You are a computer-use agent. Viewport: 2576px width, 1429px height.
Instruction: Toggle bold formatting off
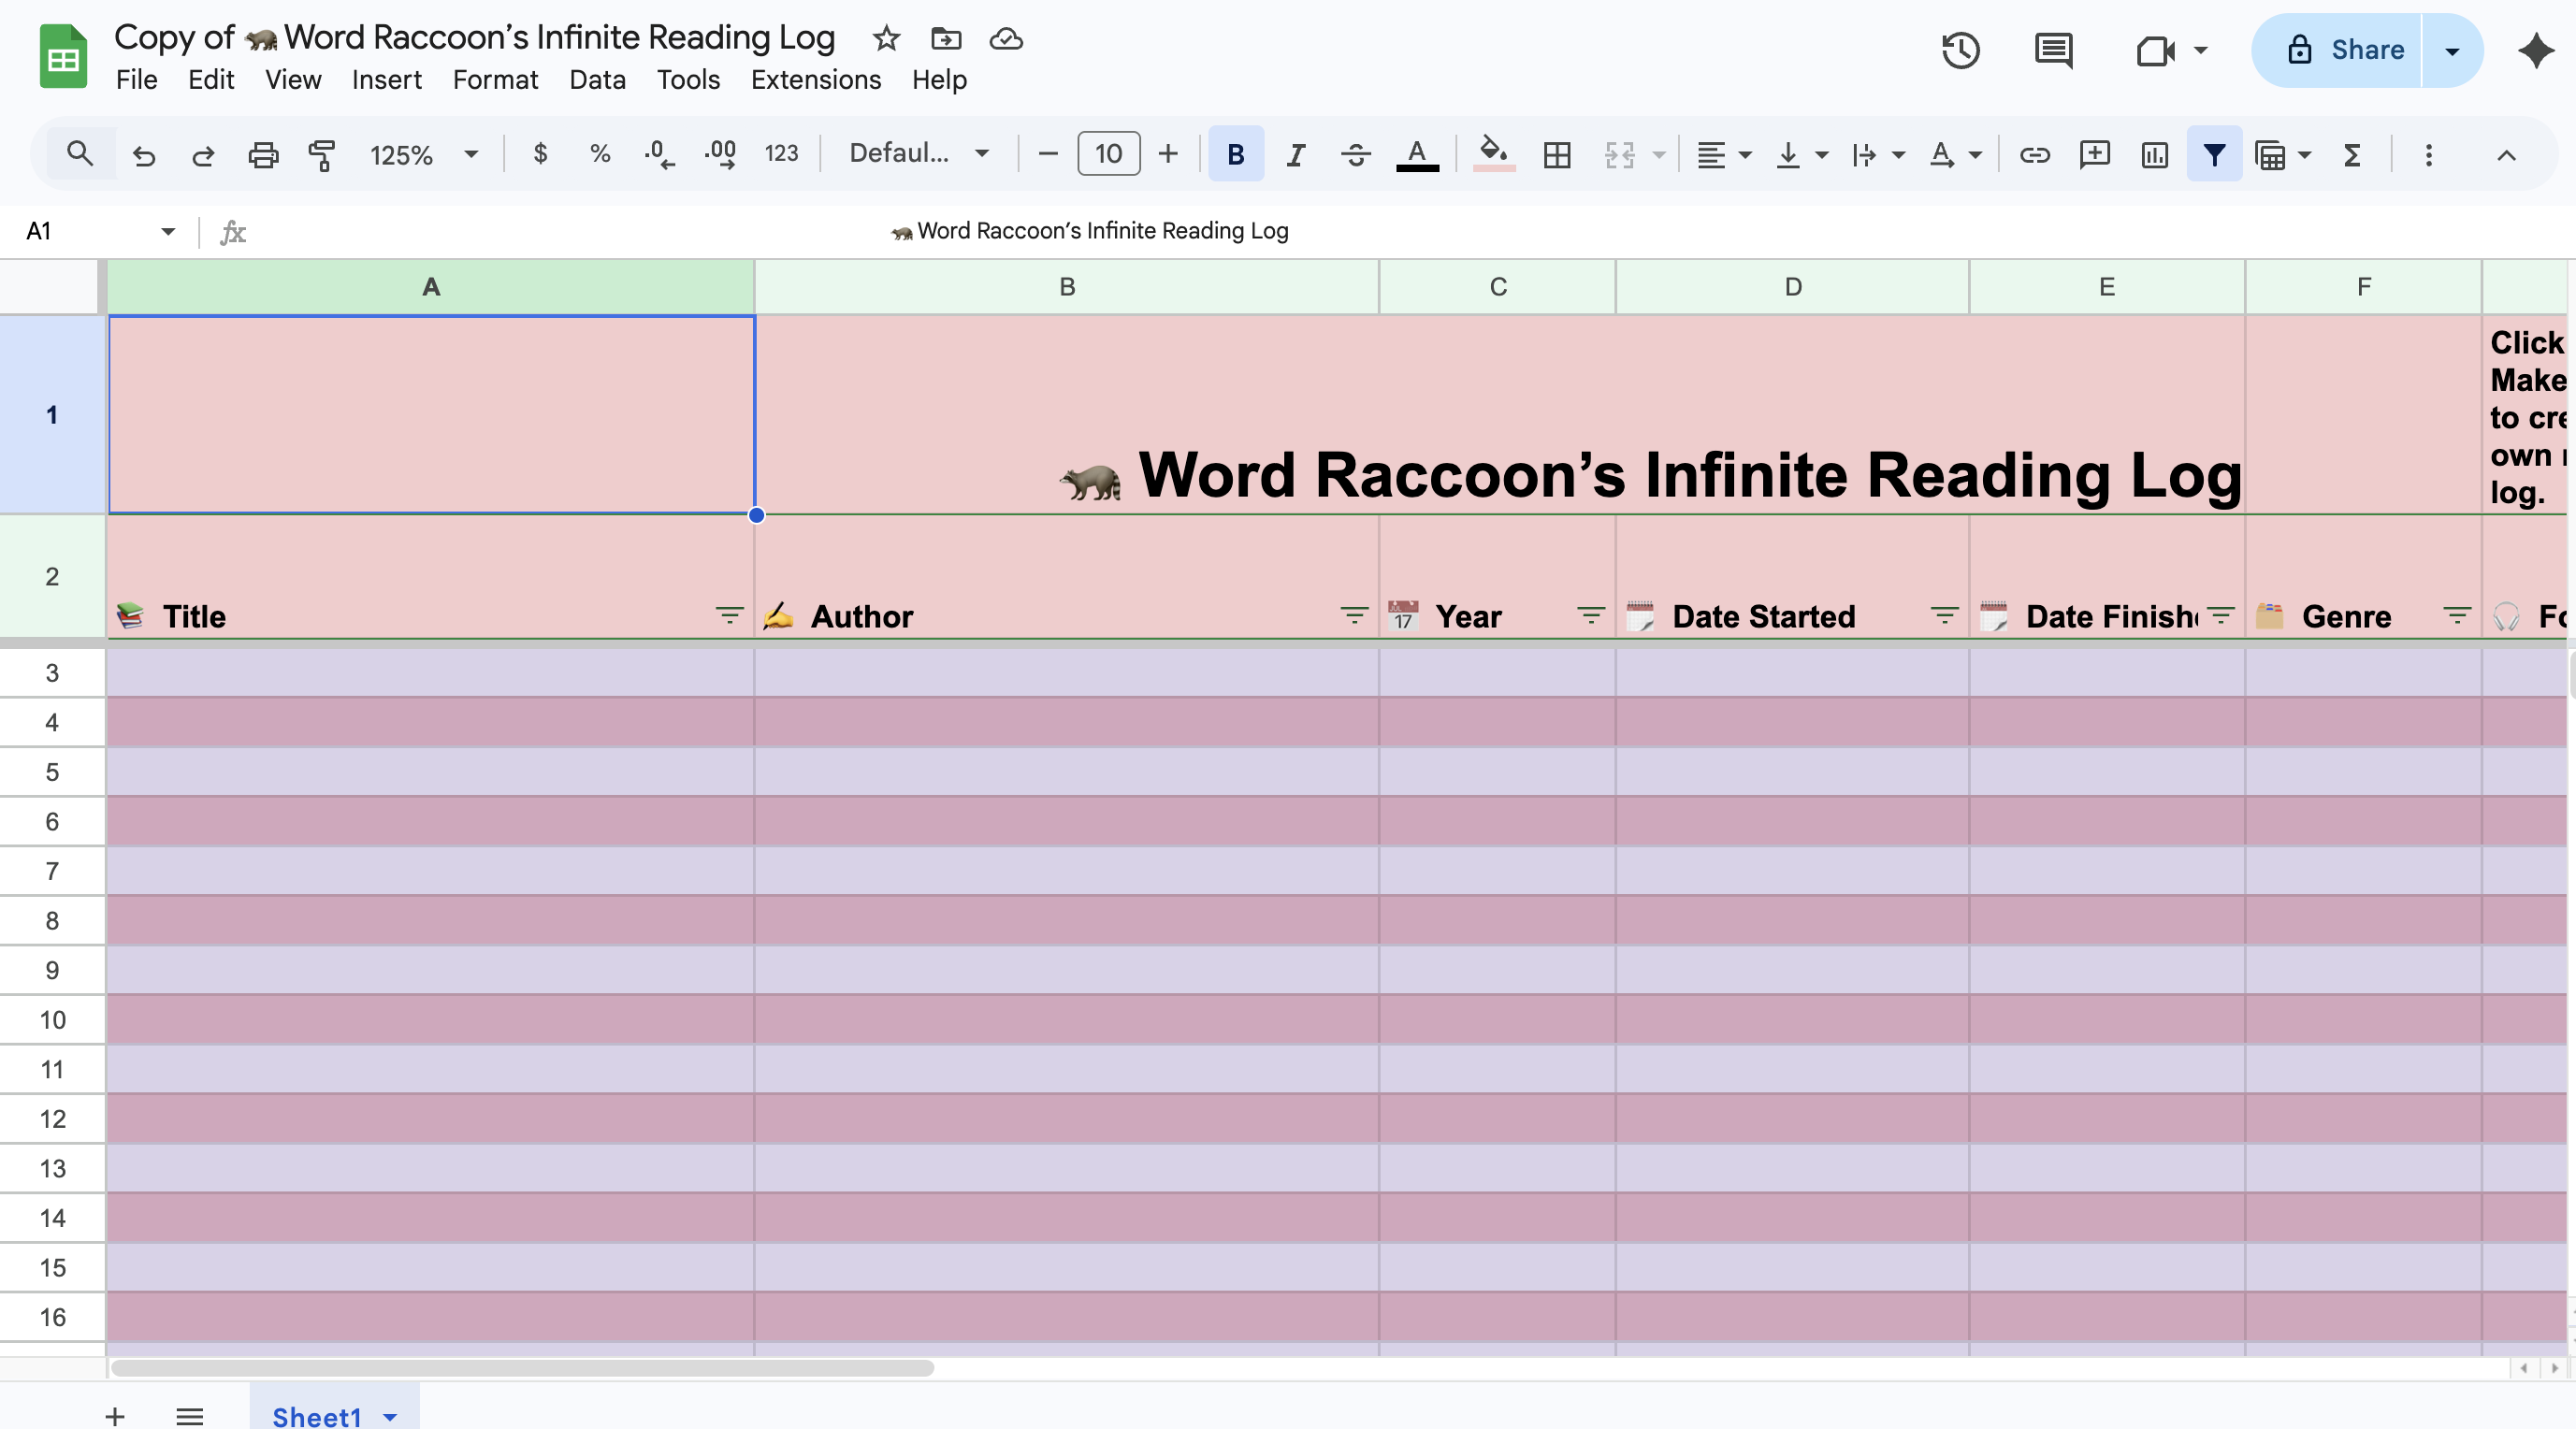coord(1235,154)
